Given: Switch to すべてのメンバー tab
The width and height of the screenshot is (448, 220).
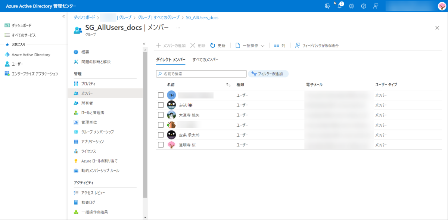Looking at the screenshot, I should [205, 60].
